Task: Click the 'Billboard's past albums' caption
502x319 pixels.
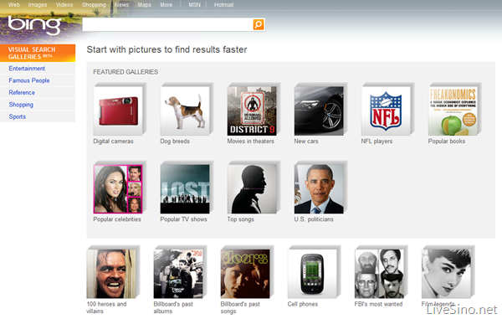Action: [173, 307]
